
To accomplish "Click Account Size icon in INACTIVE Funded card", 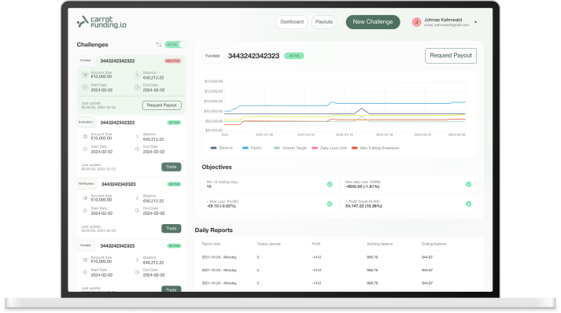I will pyautogui.click(x=85, y=75).
